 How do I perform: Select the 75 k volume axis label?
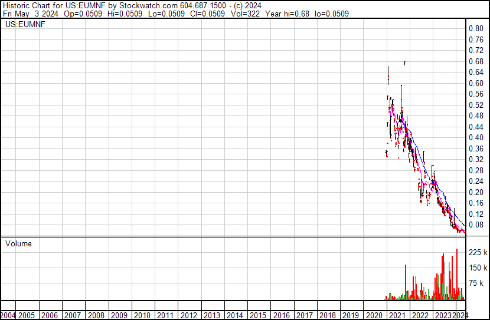click(x=477, y=283)
